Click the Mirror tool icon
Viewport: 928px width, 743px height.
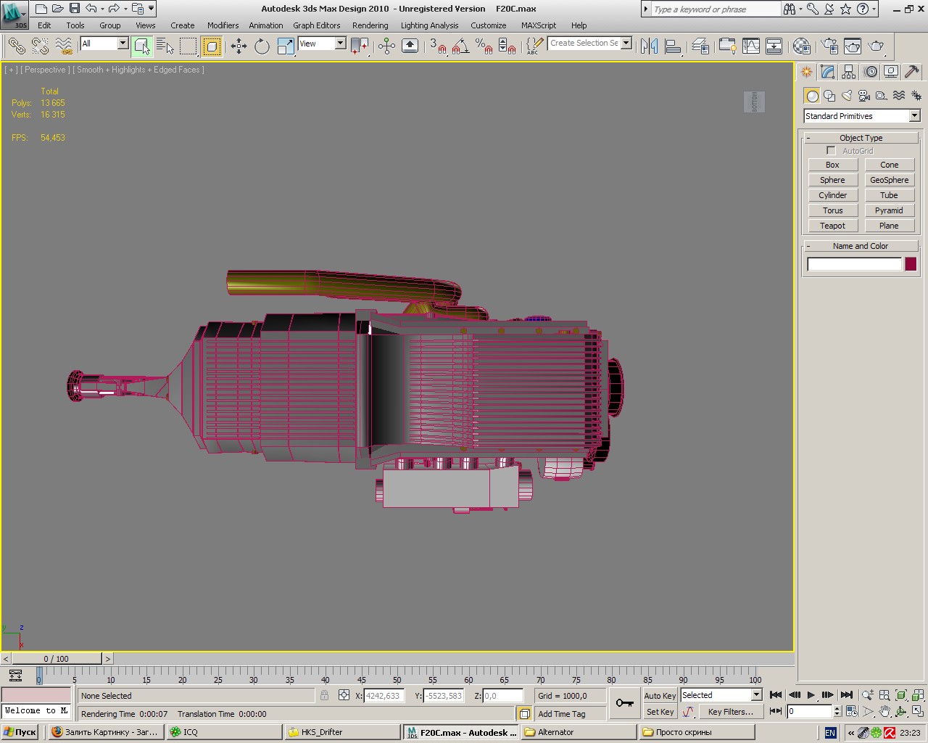649,46
